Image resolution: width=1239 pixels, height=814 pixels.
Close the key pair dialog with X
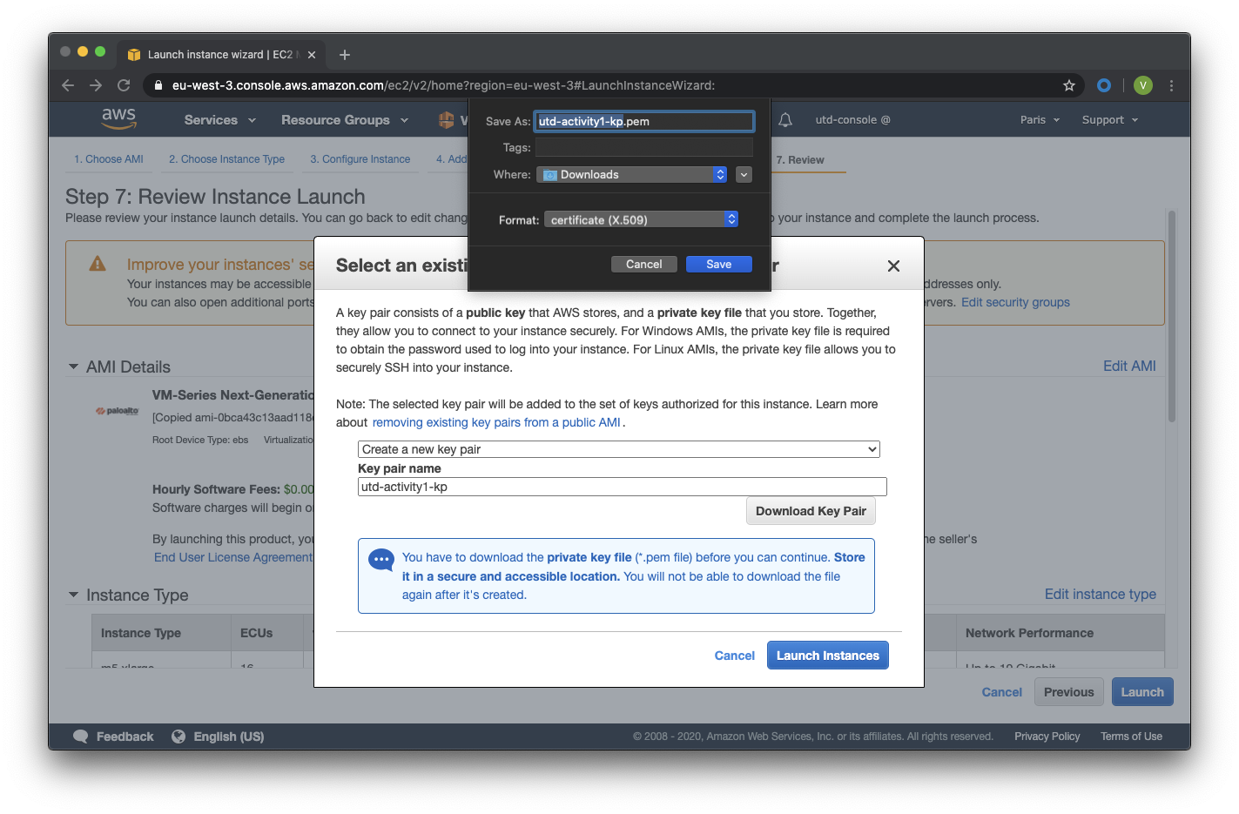click(893, 266)
